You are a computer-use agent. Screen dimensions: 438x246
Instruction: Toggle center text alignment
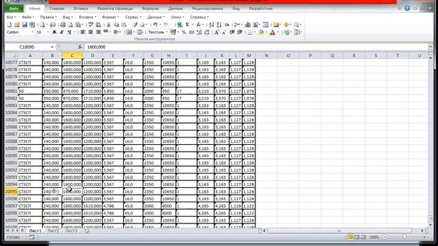click(90, 32)
